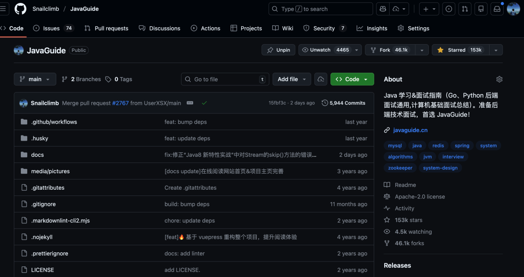Open the GitHub homepage logo

pos(20,9)
